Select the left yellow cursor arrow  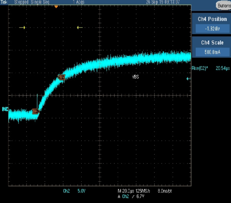[x=22, y=28]
